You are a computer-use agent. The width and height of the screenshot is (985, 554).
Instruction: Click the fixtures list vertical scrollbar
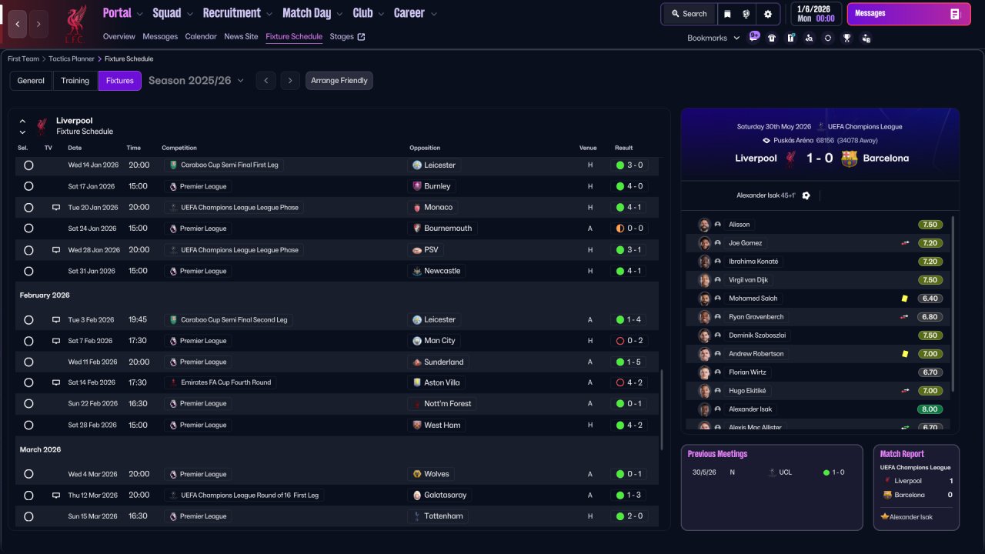coord(661,410)
